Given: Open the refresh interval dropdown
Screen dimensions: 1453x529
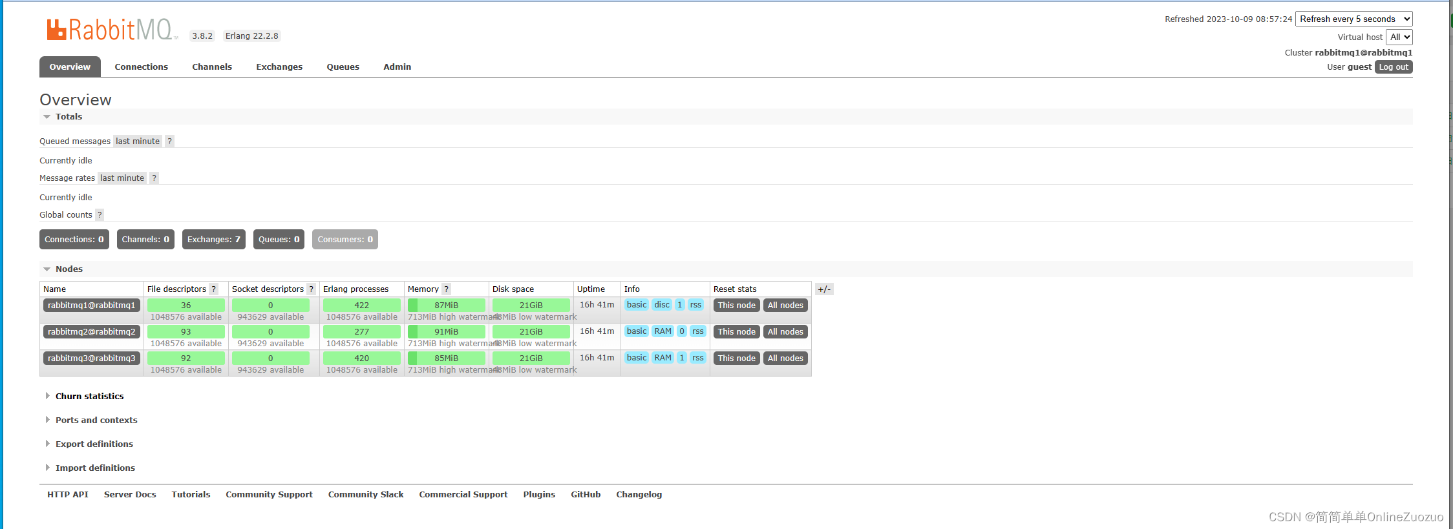Looking at the screenshot, I should tap(1353, 19).
